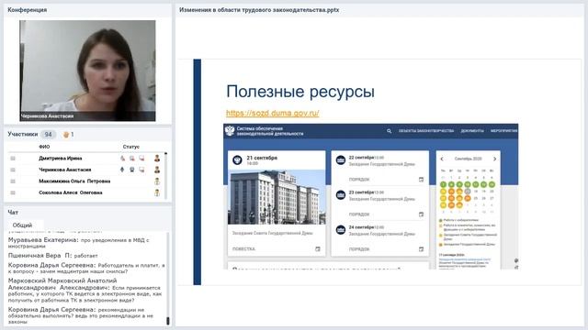Click the Чат panel title

(13, 213)
